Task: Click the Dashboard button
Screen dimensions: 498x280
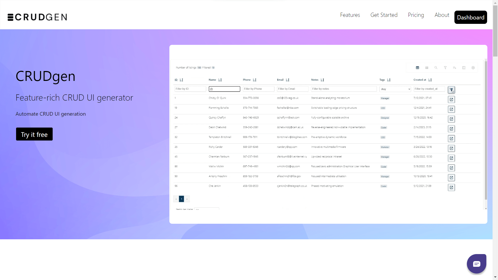Action: tap(471, 17)
